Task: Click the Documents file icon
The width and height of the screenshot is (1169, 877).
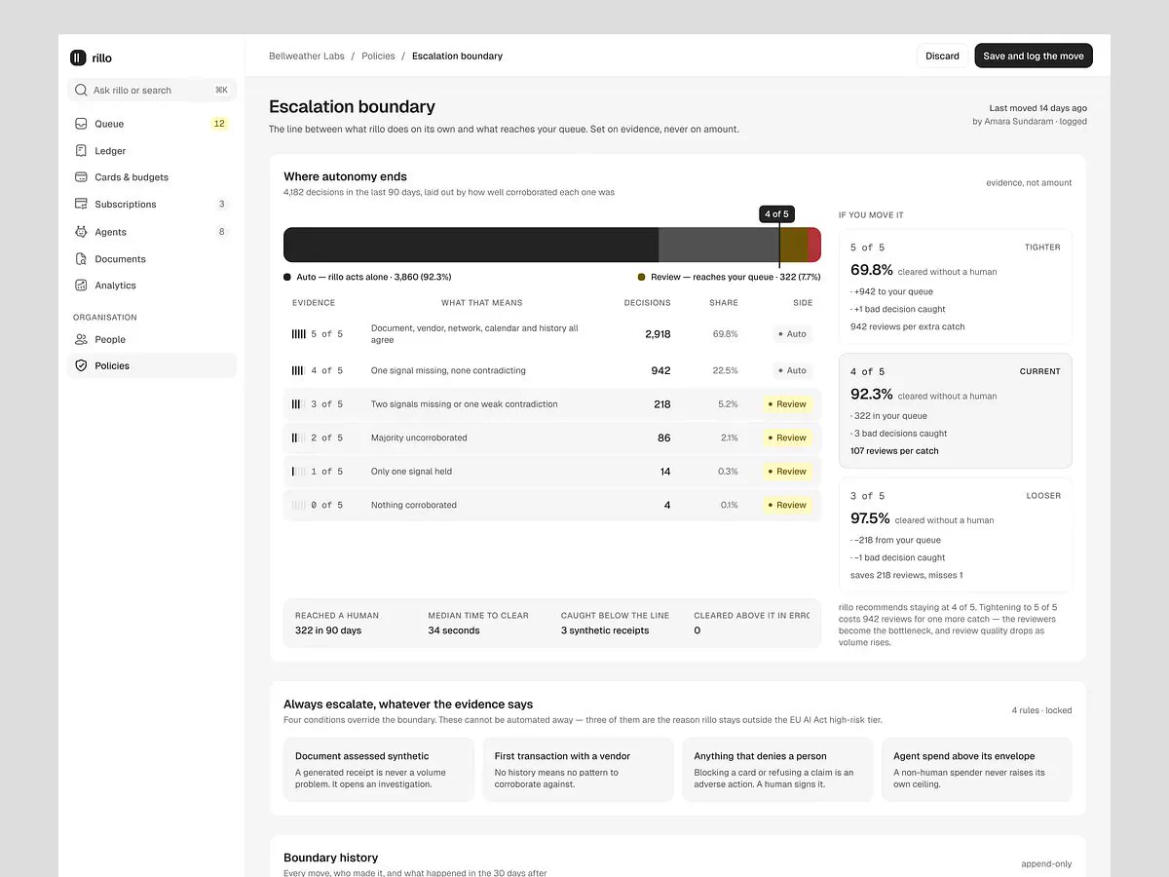Action: pyautogui.click(x=81, y=259)
